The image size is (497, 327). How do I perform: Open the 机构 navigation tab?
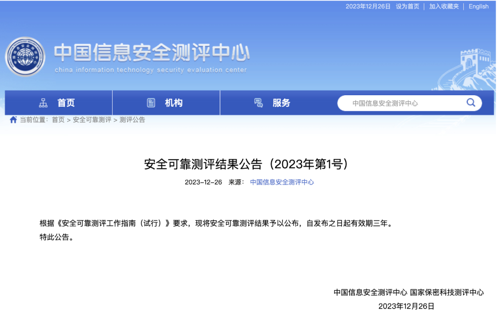pyautogui.click(x=166, y=103)
